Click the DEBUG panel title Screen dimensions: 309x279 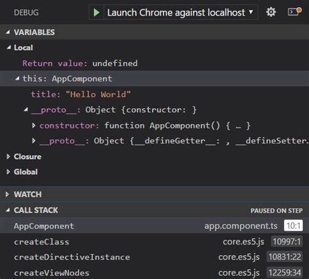point(26,12)
